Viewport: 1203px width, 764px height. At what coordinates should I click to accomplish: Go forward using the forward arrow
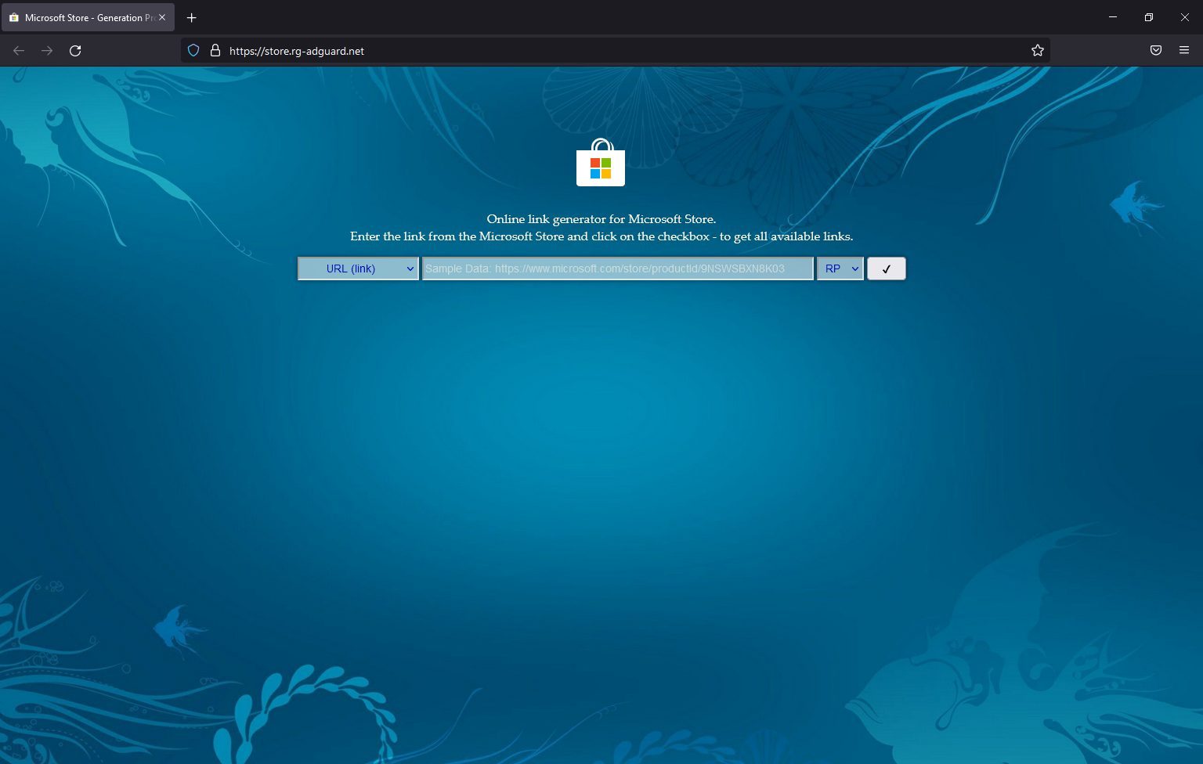[x=47, y=51]
